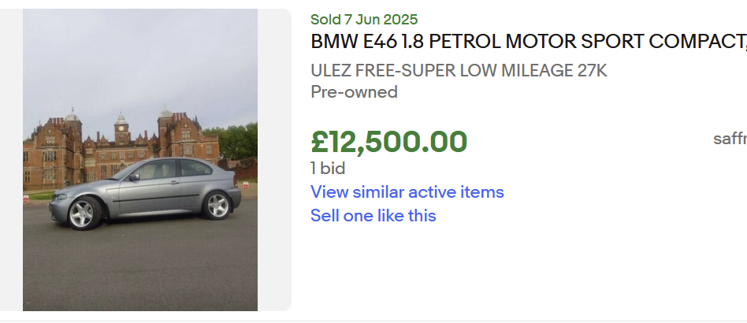Click the Sold 7 Jun 2025 label
Image resolution: width=747 pixels, height=323 pixels.
coord(364,20)
